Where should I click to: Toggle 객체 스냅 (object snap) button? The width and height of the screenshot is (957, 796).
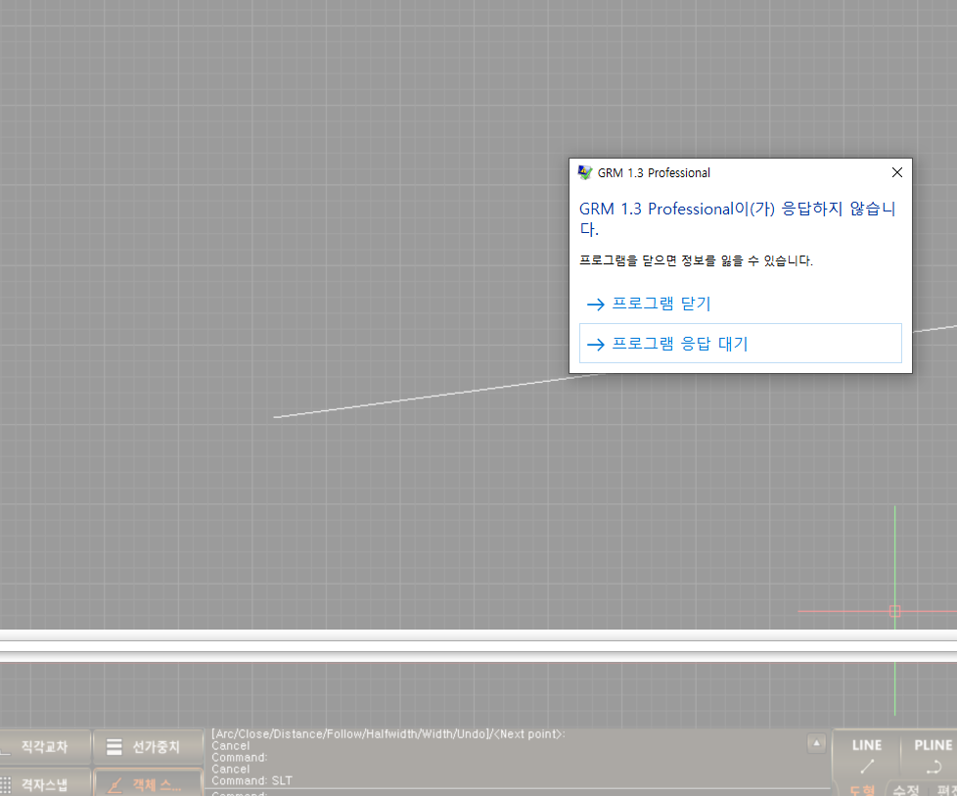coord(148,784)
